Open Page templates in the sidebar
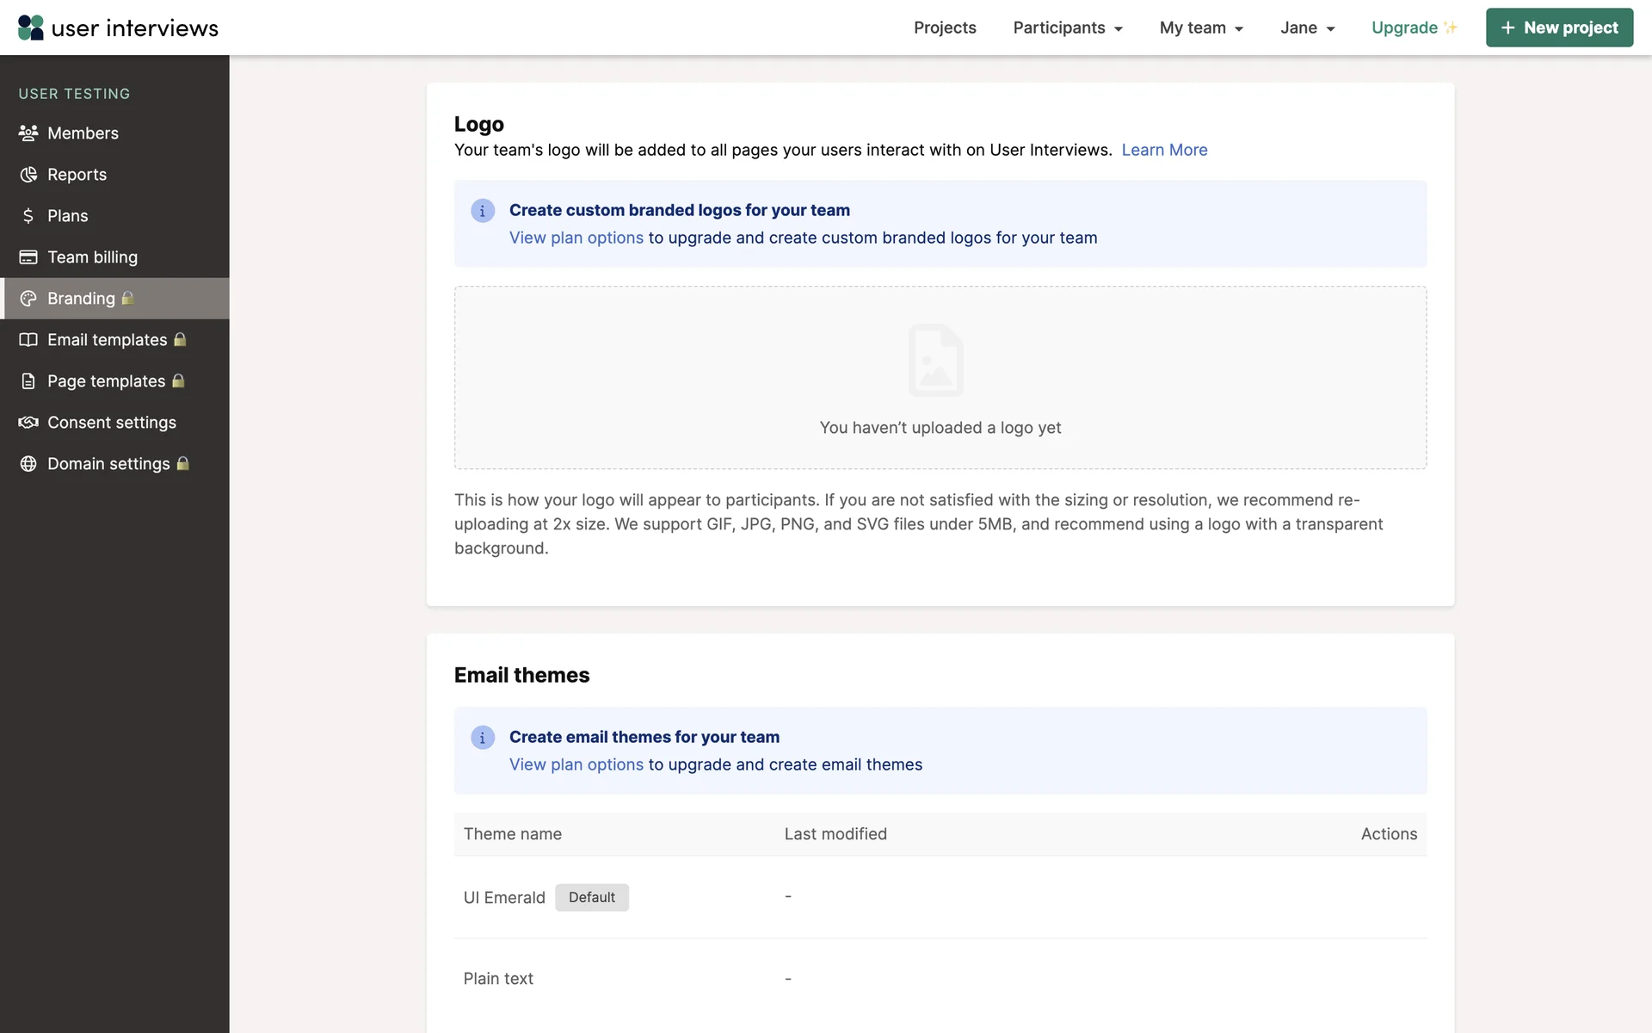 (106, 381)
